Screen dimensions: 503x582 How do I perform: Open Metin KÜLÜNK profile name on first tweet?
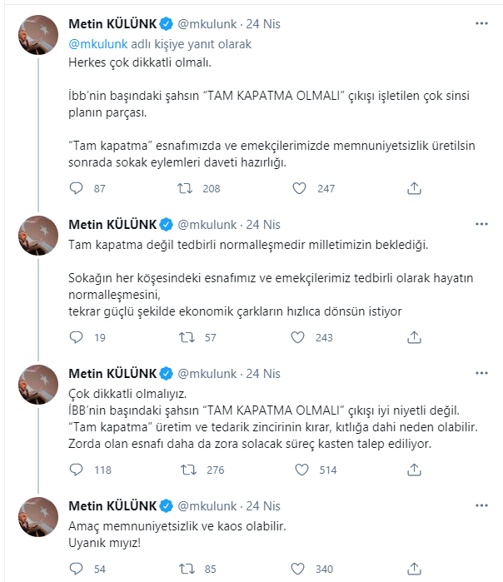point(112,26)
